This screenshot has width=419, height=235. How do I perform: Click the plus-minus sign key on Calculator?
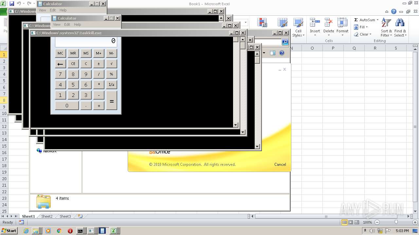click(99, 64)
